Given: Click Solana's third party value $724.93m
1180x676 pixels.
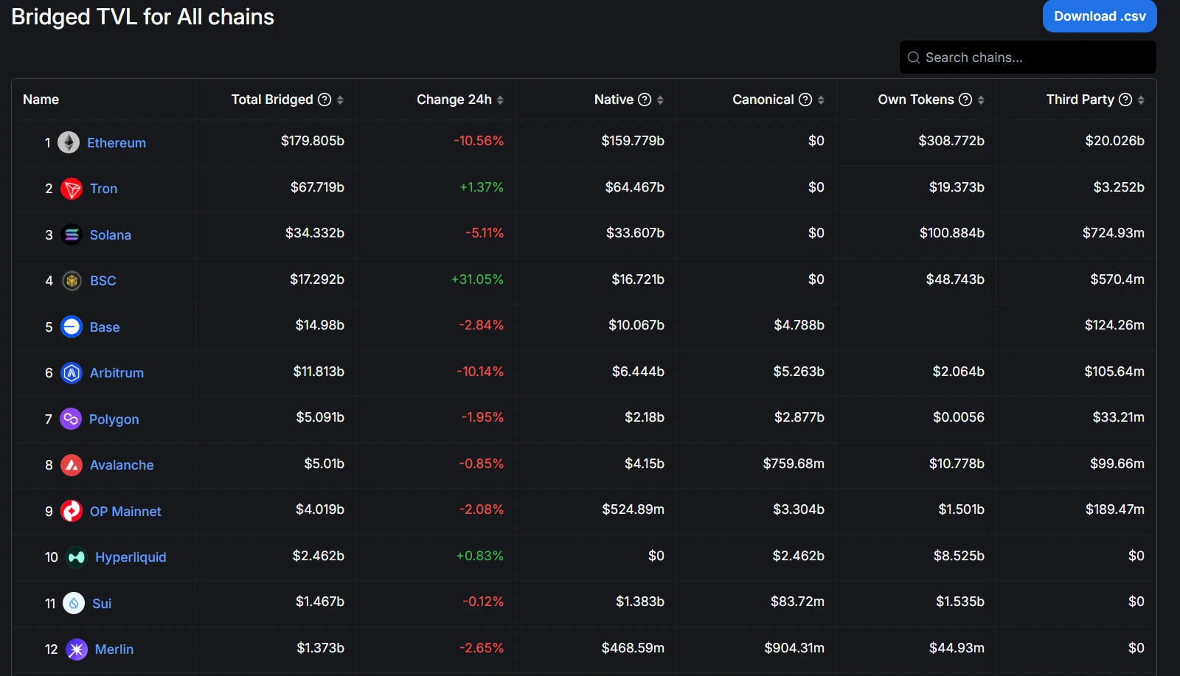Looking at the screenshot, I should coord(1114,233).
